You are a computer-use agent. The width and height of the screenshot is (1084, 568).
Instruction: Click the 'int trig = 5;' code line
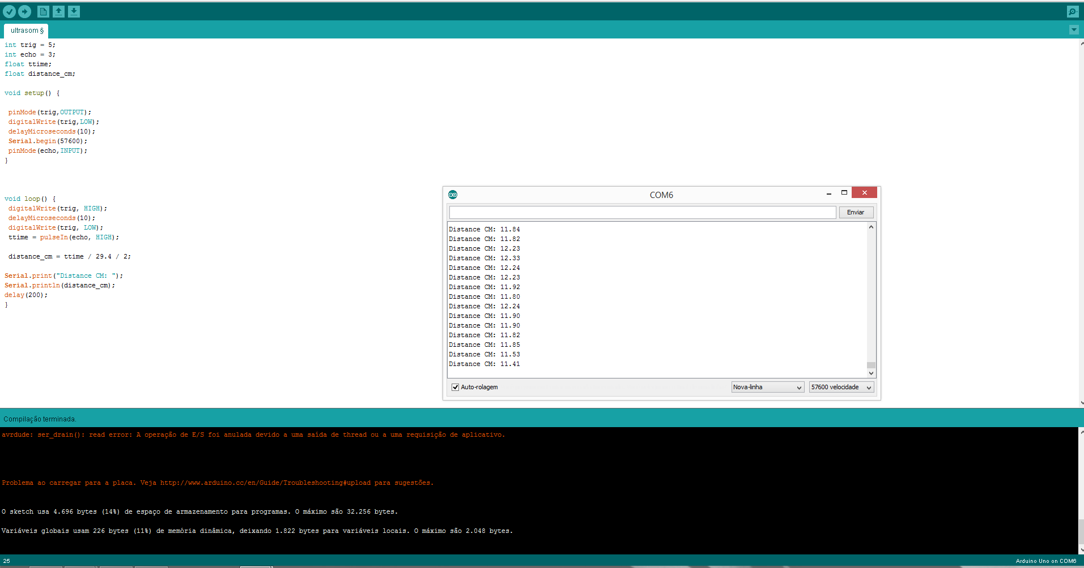30,45
